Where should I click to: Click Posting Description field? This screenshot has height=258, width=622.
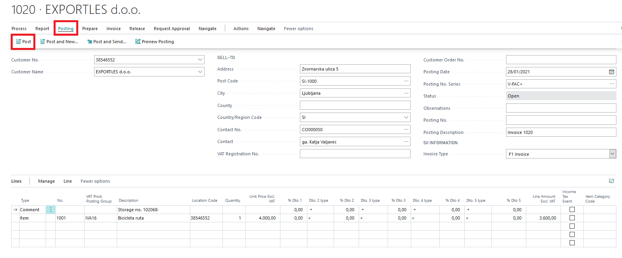pos(561,132)
